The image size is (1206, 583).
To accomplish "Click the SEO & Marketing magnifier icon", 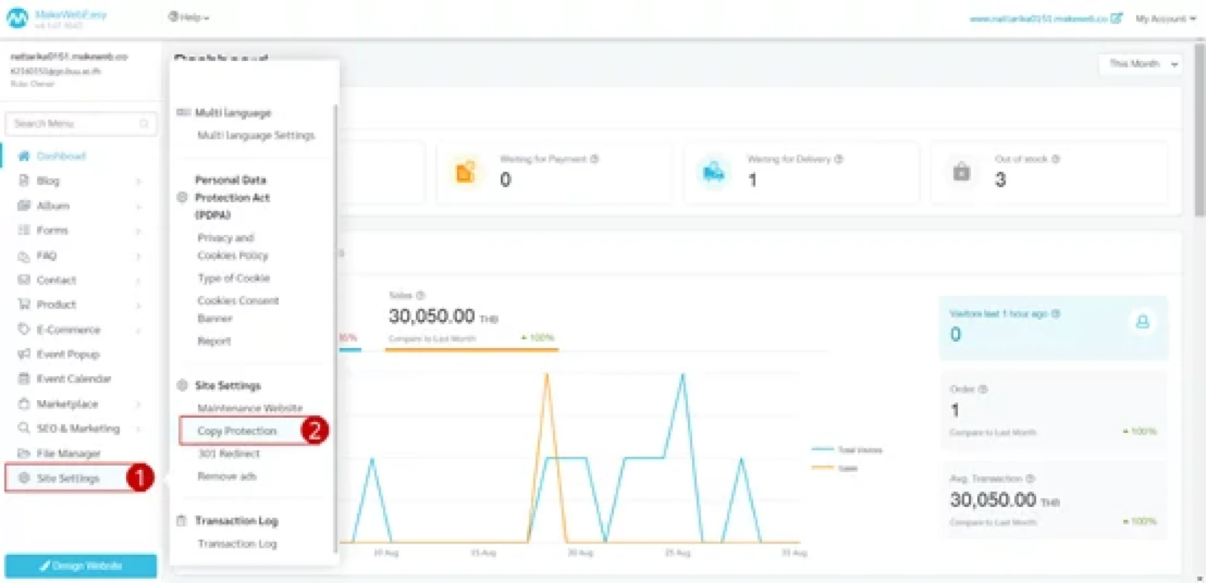I will pos(24,428).
